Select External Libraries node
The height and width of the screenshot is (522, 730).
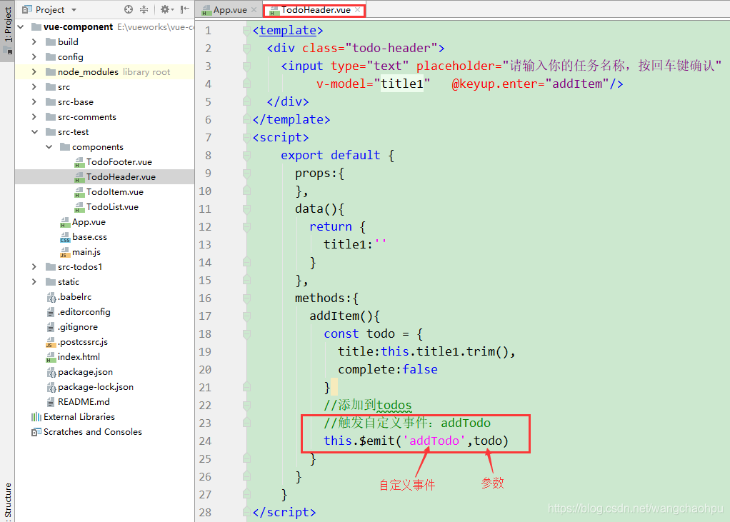coord(79,417)
